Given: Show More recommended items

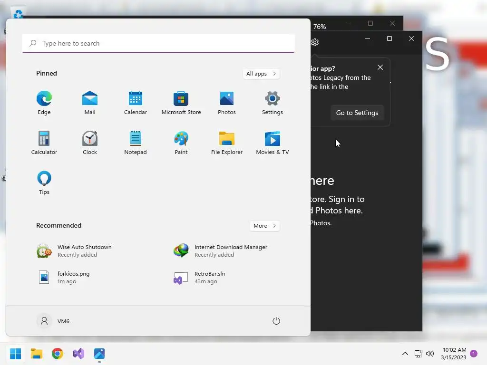Looking at the screenshot, I should pyautogui.click(x=264, y=226).
